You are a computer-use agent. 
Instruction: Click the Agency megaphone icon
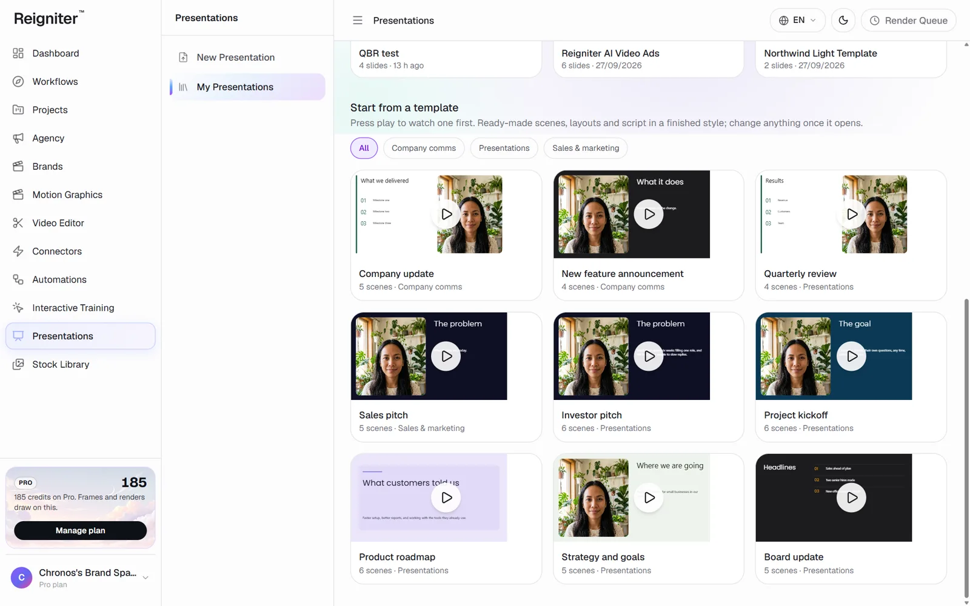tap(18, 138)
